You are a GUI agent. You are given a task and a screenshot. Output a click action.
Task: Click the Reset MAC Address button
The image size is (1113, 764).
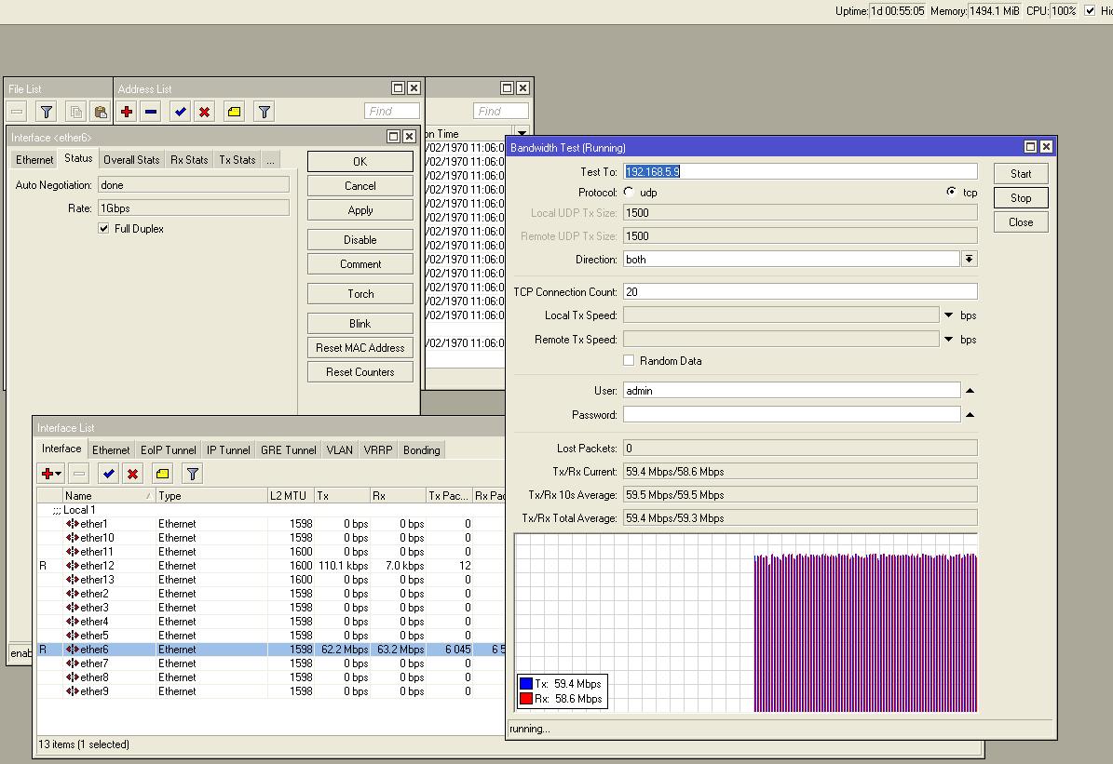coord(360,348)
